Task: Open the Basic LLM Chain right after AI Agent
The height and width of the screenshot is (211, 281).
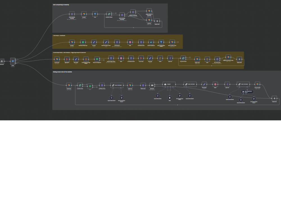Action: pos(190,84)
